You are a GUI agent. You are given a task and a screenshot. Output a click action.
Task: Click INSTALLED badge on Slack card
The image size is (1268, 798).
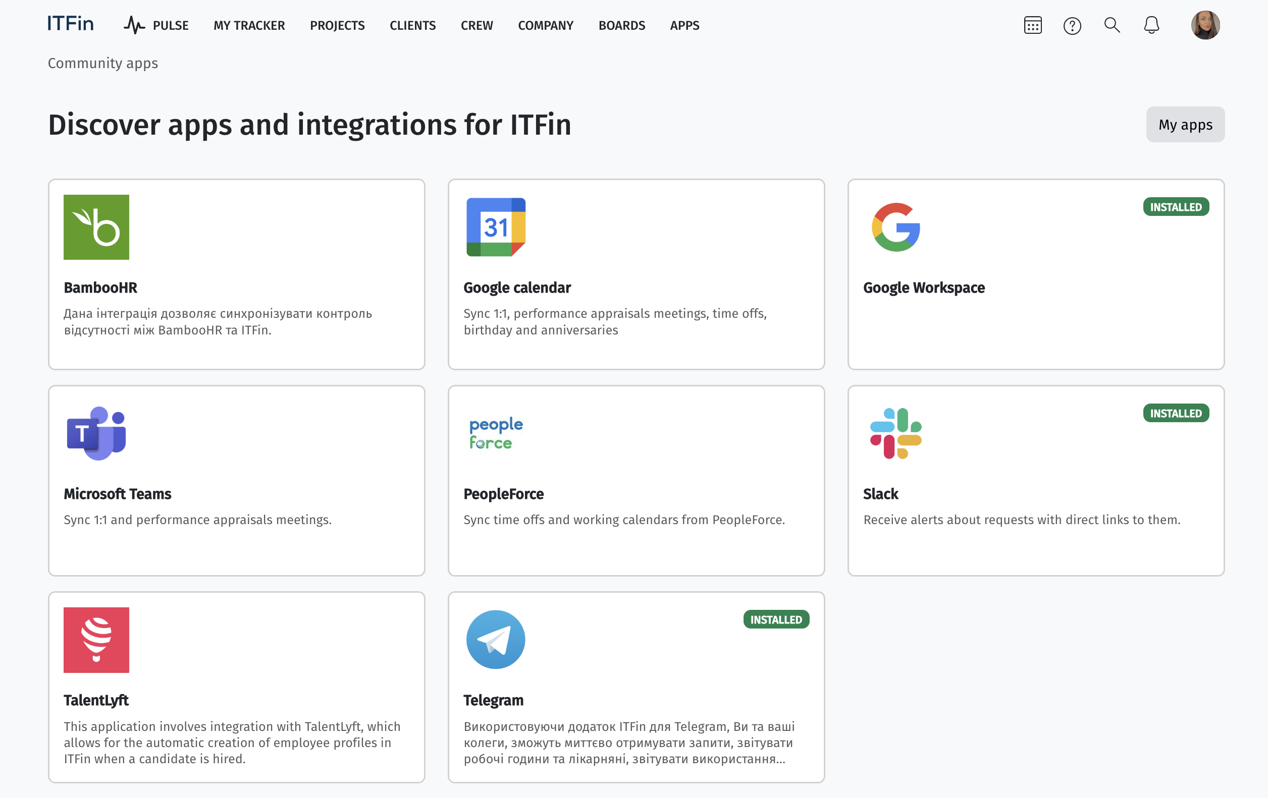1176,414
